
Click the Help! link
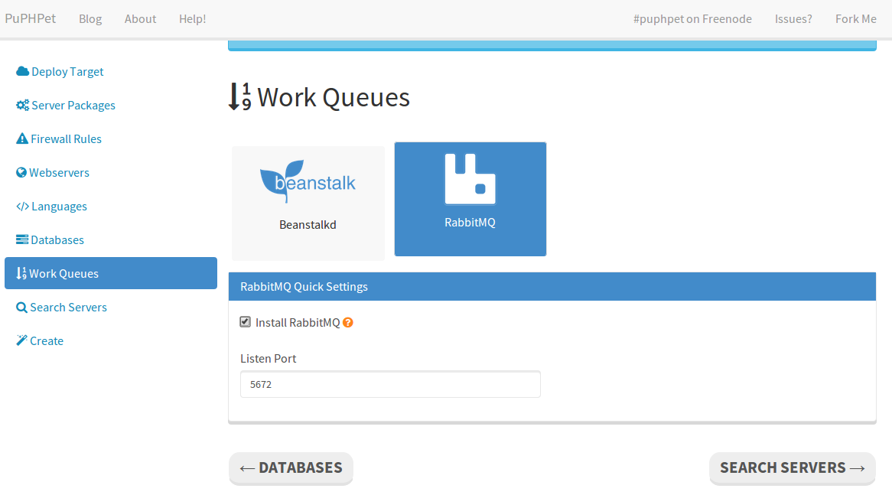[192, 19]
